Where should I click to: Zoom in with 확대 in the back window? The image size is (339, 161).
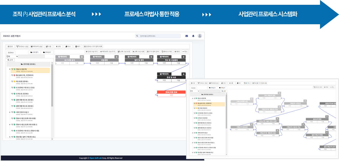(177, 52)
